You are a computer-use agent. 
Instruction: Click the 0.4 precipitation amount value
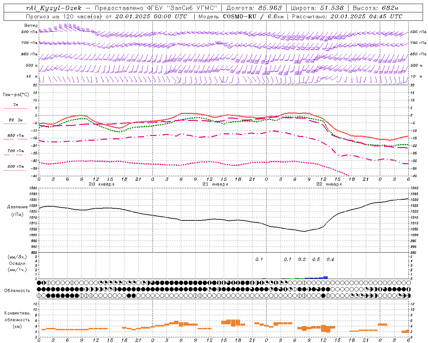point(330,260)
